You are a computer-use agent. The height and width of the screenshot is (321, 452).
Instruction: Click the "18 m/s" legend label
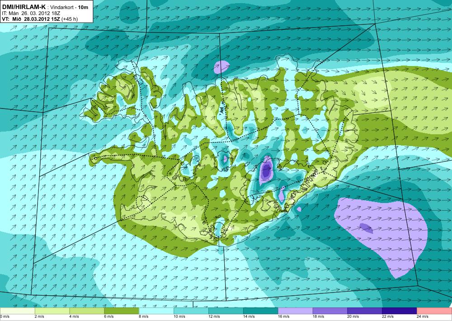tap(319, 316)
